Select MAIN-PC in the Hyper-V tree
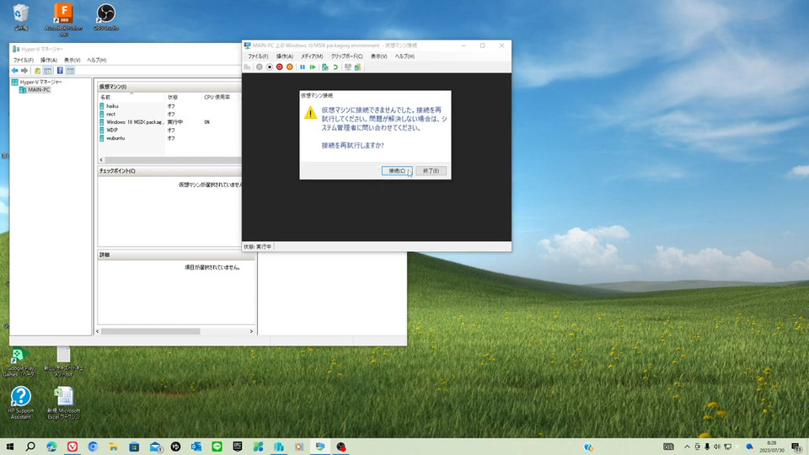This screenshot has width=809, height=455. click(38, 89)
